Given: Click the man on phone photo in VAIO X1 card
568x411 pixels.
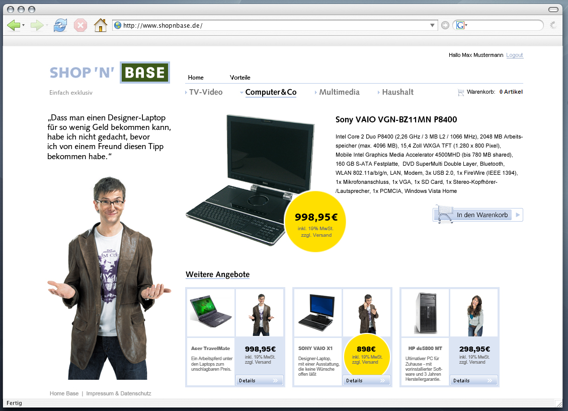Looking at the screenshot, I should pos(367,313).
